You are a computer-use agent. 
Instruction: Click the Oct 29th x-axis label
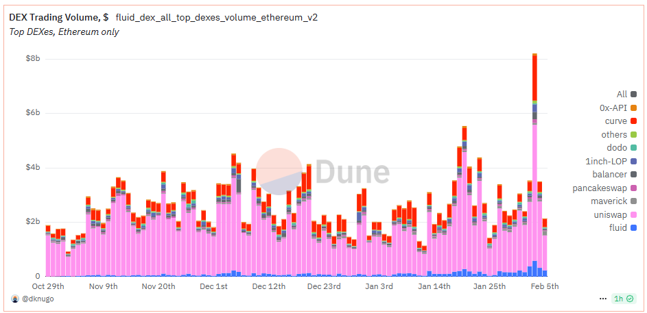click(x=48, y=286)
